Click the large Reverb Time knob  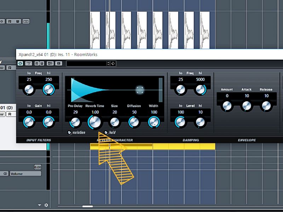pos(95,122)
